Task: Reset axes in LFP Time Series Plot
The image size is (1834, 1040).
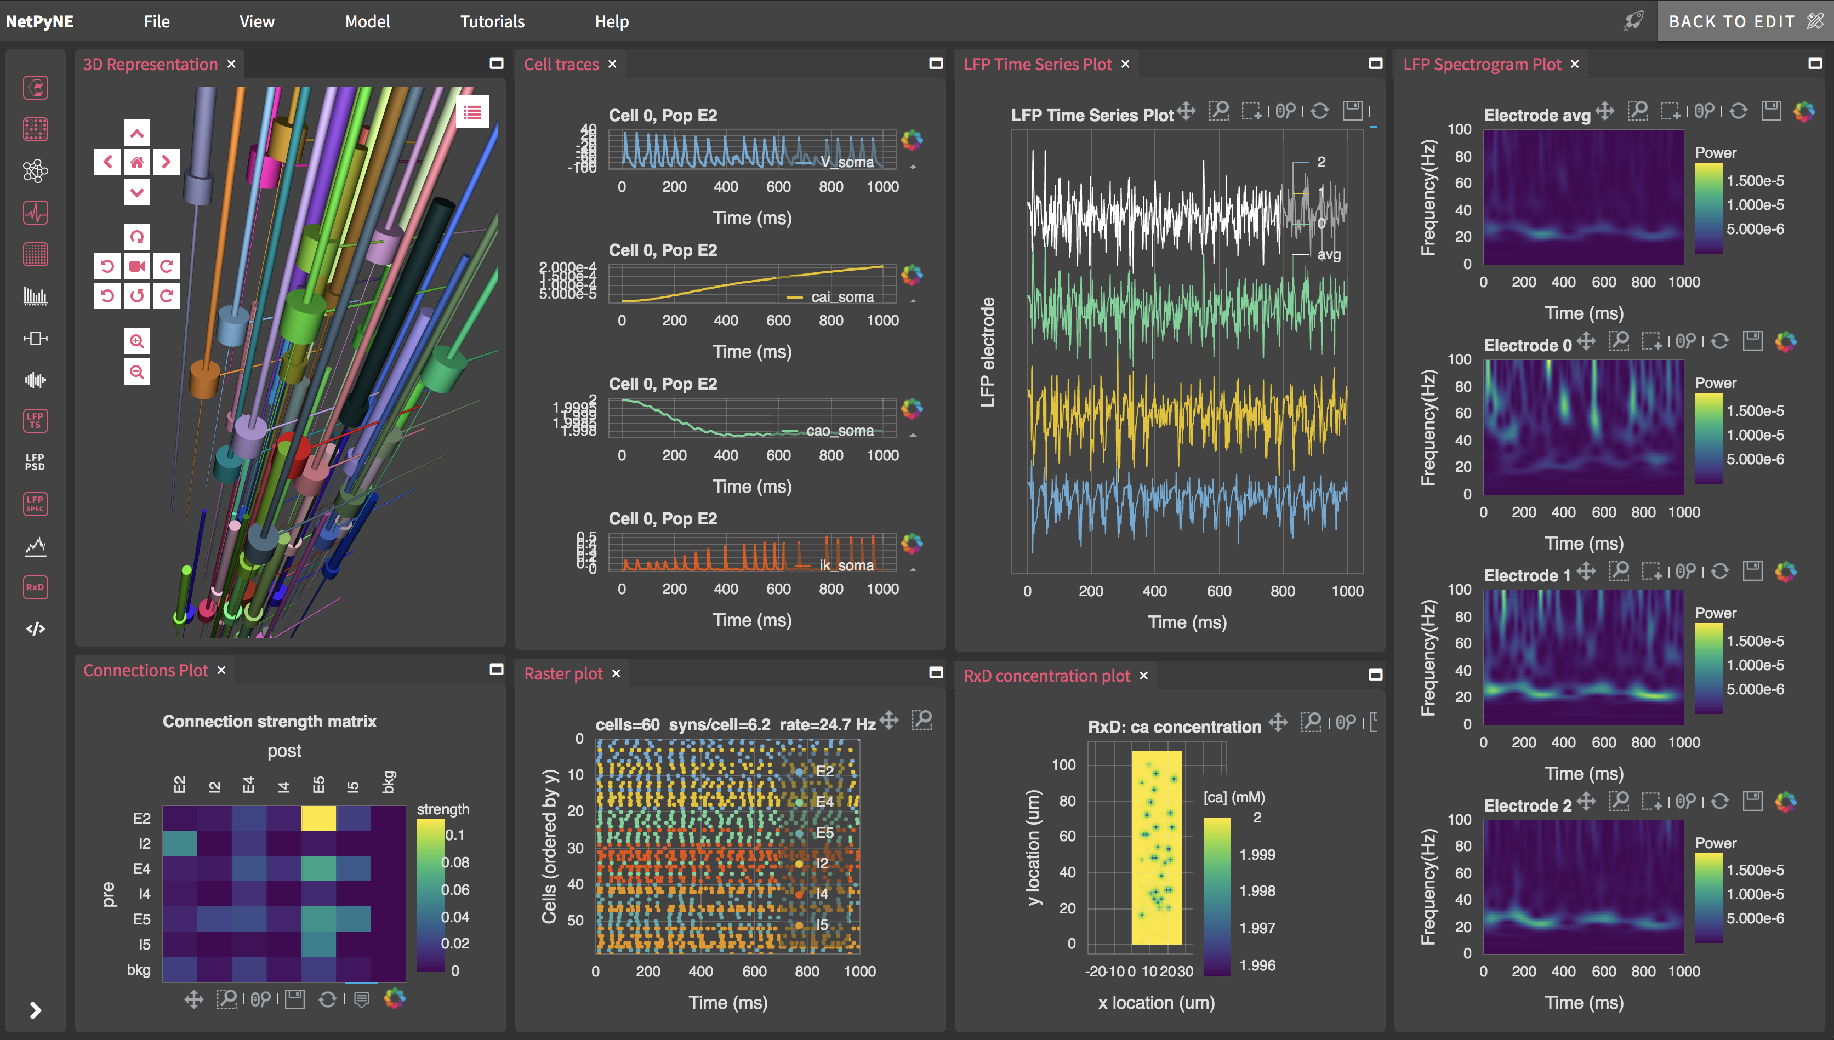Action: (x=1320, y=111)
